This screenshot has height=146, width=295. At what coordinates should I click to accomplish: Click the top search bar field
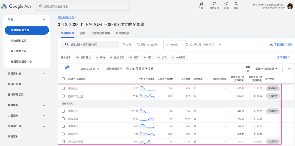tap(83, 6)
